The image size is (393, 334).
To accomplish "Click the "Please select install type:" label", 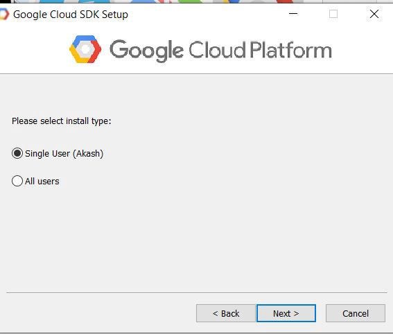I will click(x=62, y=121).
